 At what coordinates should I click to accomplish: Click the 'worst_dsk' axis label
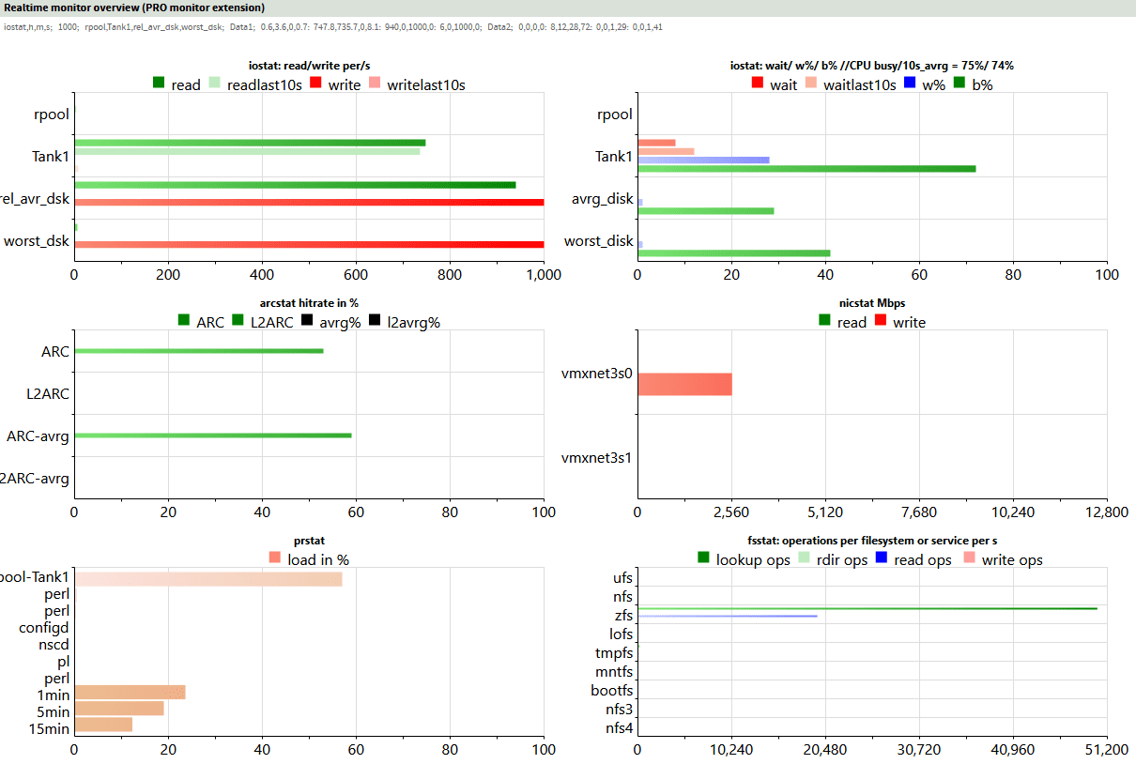[37, 241]
